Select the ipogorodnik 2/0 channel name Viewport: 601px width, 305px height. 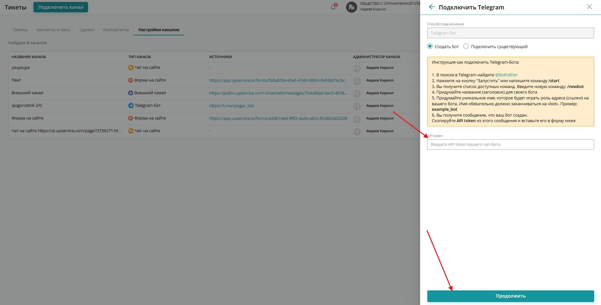point(27,106)
